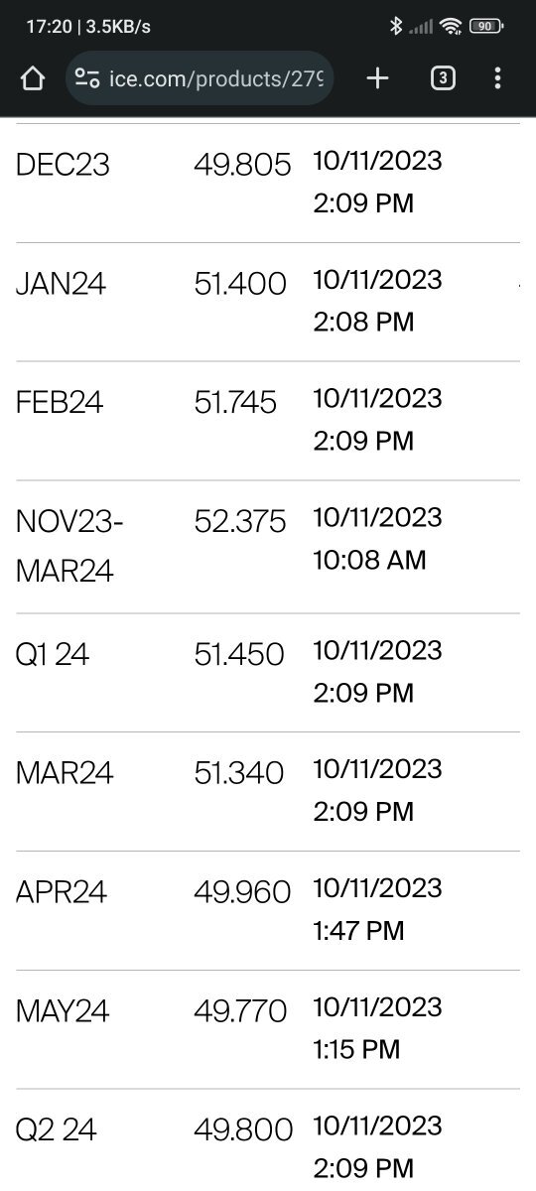Tap the Q1 24 contract label
The width and height of the screenshot is (536, 1191).
[x=53, y=655]
